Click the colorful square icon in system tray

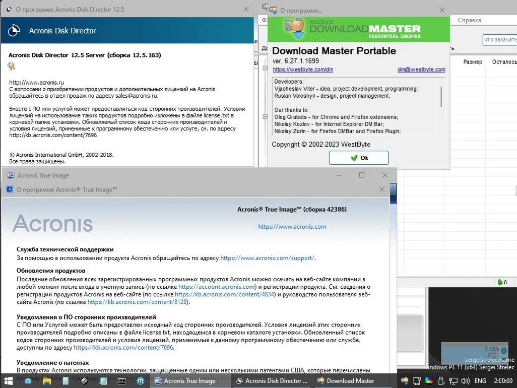pyautogui.click(x=428, y=381)
